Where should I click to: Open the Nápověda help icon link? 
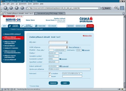click(83, 36)
